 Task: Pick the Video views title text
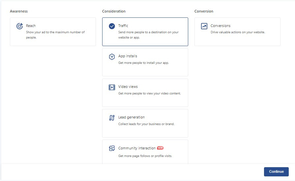click(x=128, y=87)
